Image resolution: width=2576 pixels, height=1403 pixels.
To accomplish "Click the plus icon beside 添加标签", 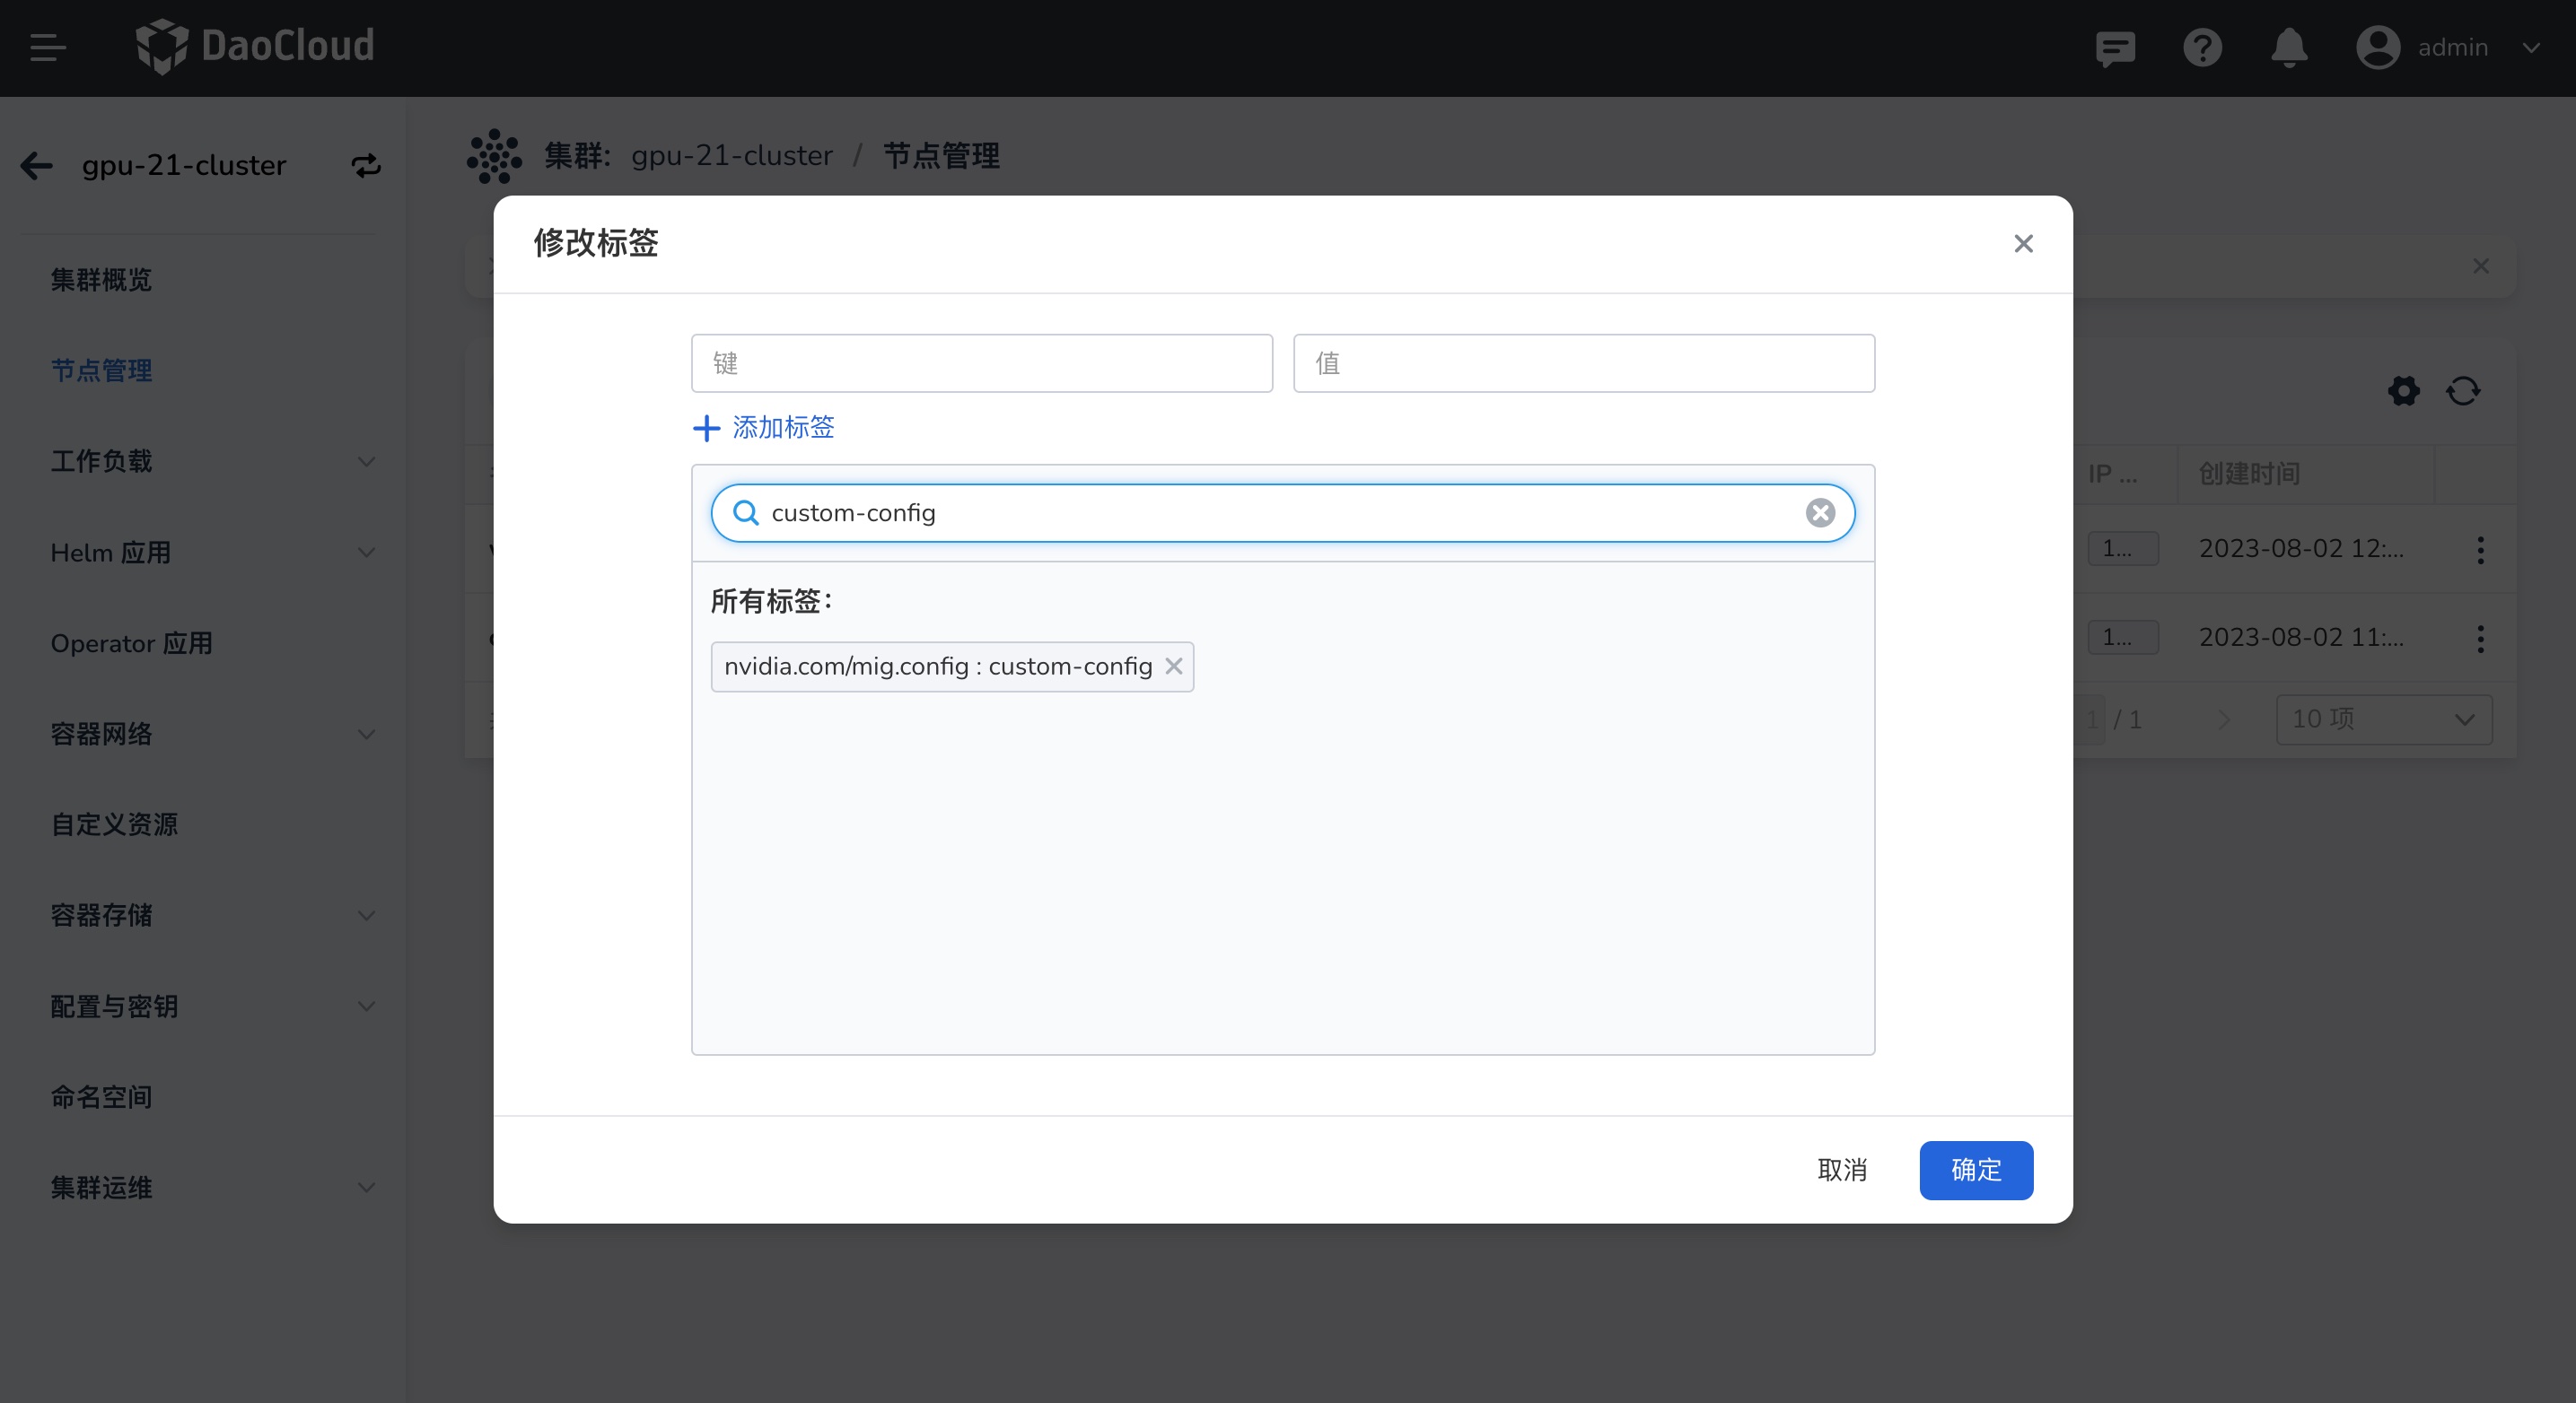I will (706, 429).
